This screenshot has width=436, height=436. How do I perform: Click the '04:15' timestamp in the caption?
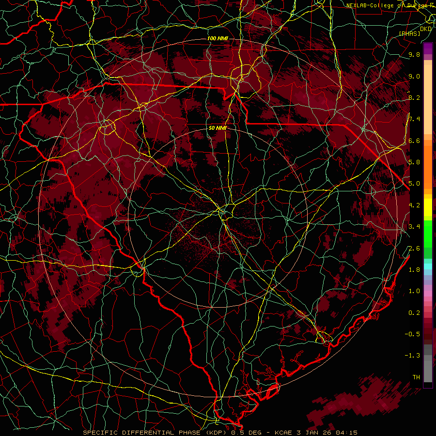[x=346, y=433]
